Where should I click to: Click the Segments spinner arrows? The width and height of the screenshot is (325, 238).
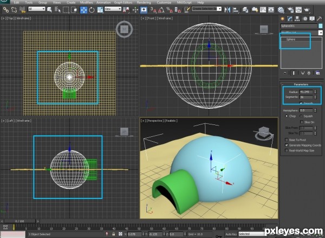coord(315,97)
